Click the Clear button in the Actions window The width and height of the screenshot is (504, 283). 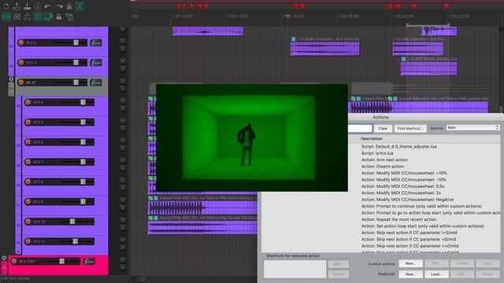[383, 128]
